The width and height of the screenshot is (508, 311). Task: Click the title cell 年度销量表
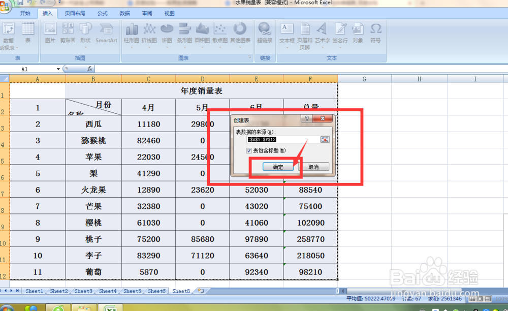tap(201, 90)
